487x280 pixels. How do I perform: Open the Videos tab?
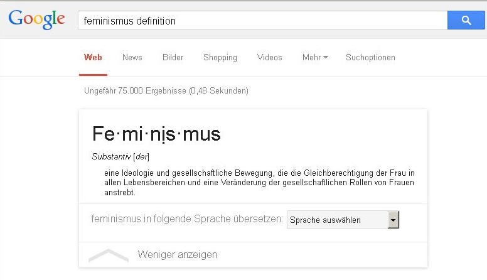click(270, 58)
